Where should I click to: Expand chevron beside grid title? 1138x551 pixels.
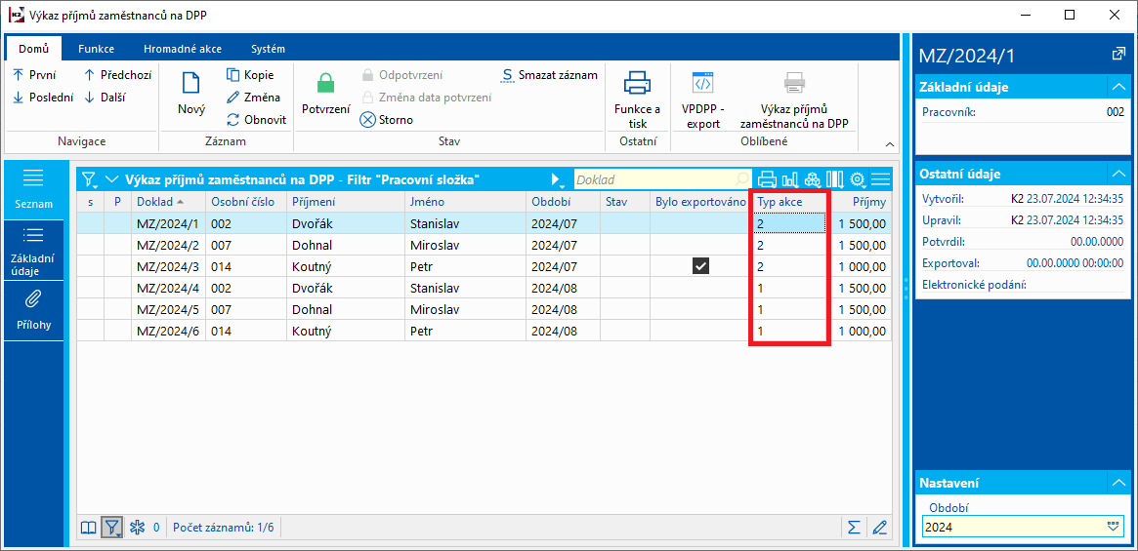click(x=111, y=179)
